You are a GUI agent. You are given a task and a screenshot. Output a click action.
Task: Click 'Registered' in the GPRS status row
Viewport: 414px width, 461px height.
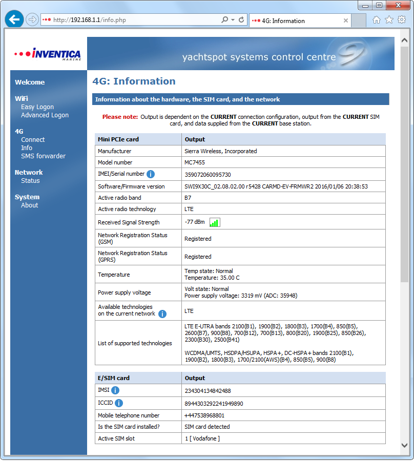[x=198, y=257]
